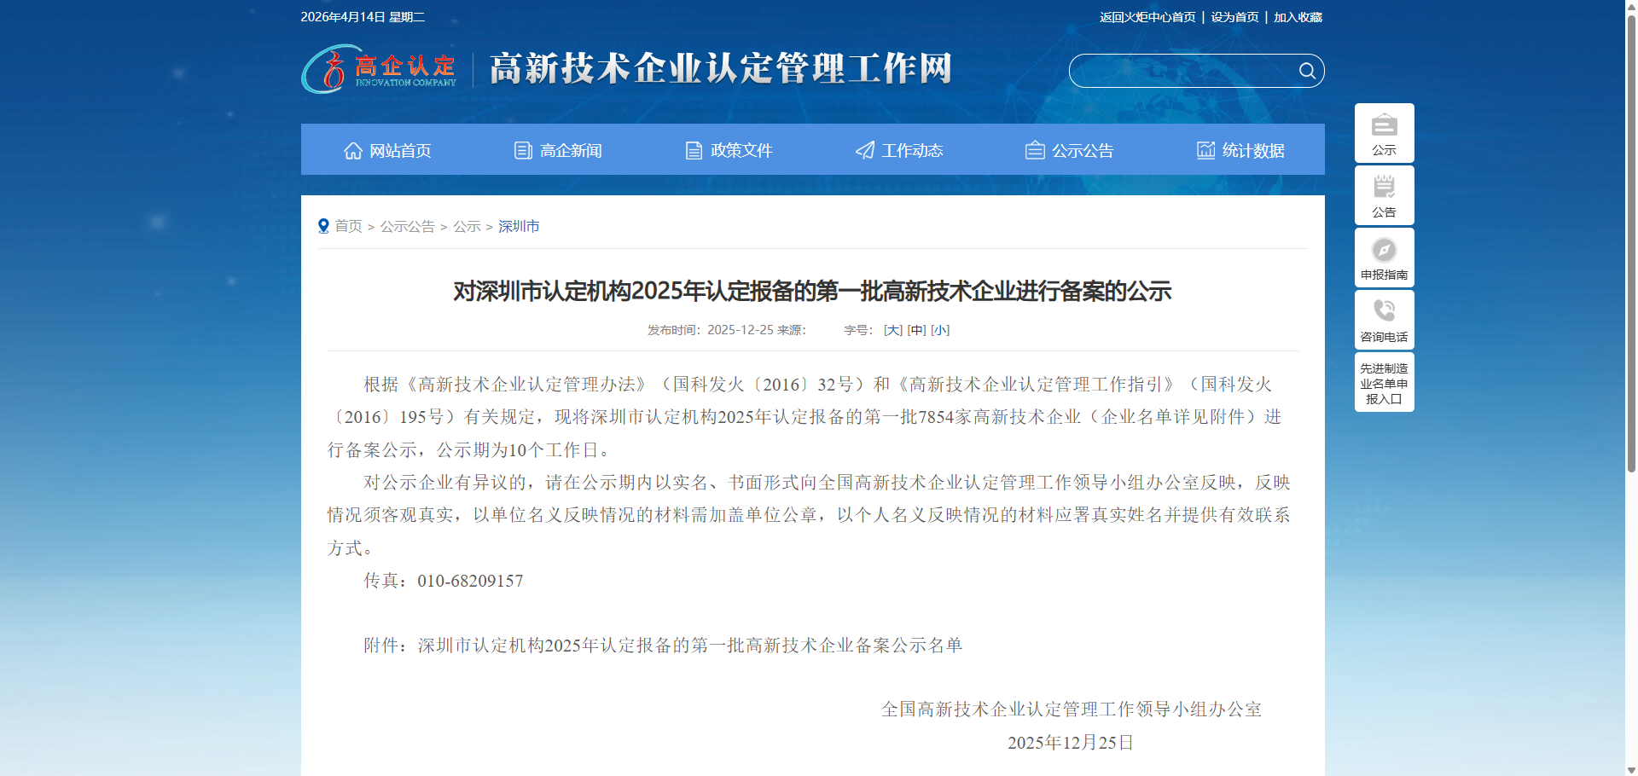Click the location pin breadcrumb icon

click(323, 226)
